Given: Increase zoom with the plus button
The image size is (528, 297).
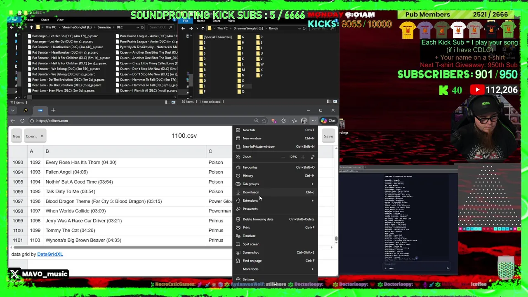Looking at the screenshot, I should coord(303,157).
